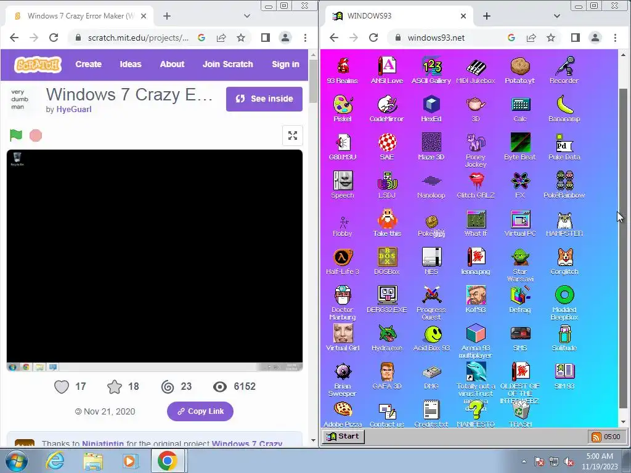Launch the ASCII Gallery icon
Image resolution: width=631 pixels, height=473 pixels.
click(x=431, y=70)
